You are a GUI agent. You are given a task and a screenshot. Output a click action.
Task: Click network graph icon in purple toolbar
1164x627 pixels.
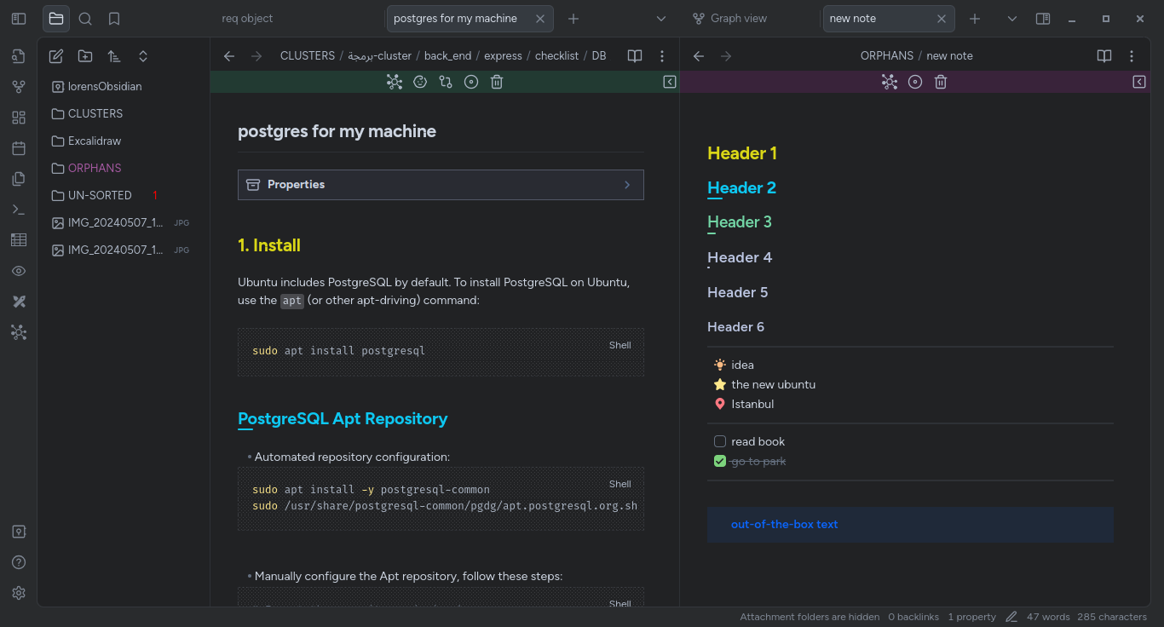click(890, 82)
